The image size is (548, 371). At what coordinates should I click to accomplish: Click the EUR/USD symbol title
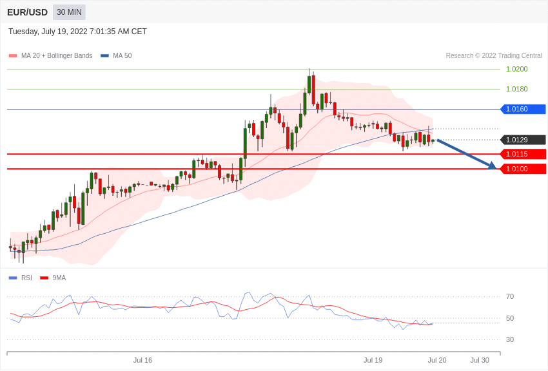pos(27,12)
